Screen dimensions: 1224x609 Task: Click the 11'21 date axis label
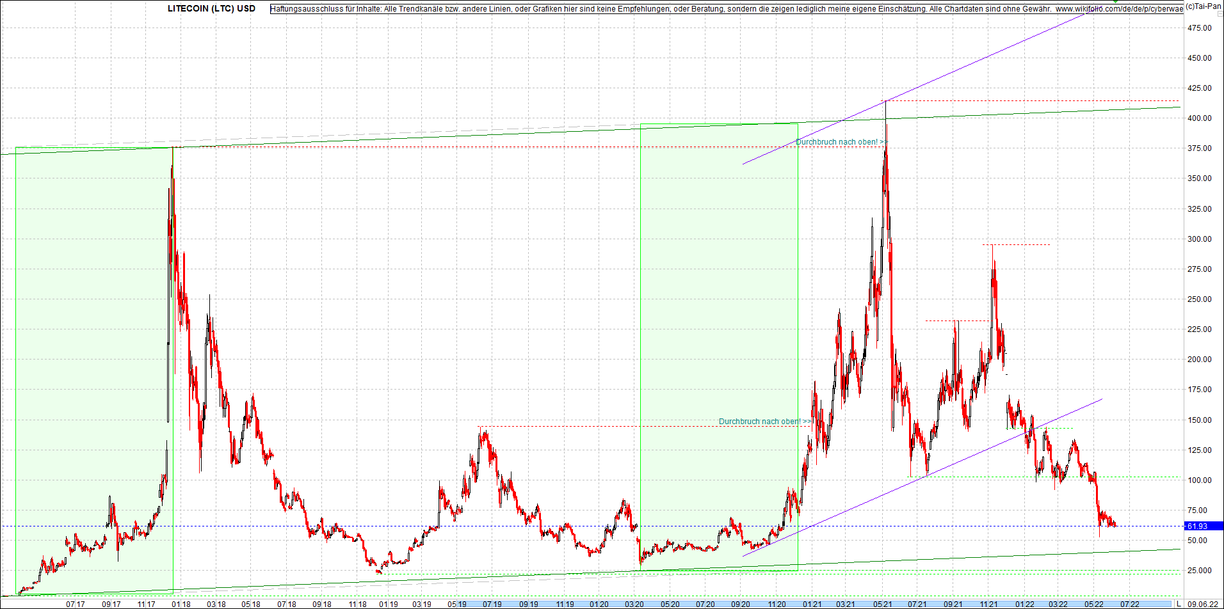989,605
